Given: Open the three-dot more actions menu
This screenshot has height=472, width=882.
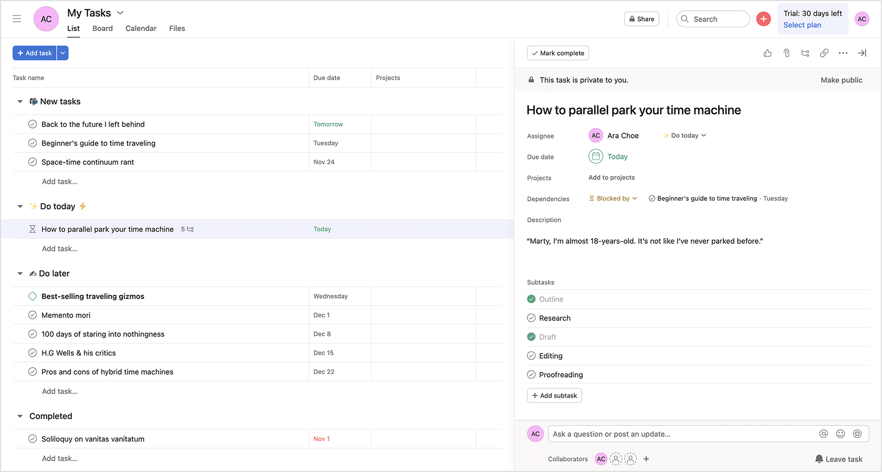Looking at the screenshot, I should (843, 53).
